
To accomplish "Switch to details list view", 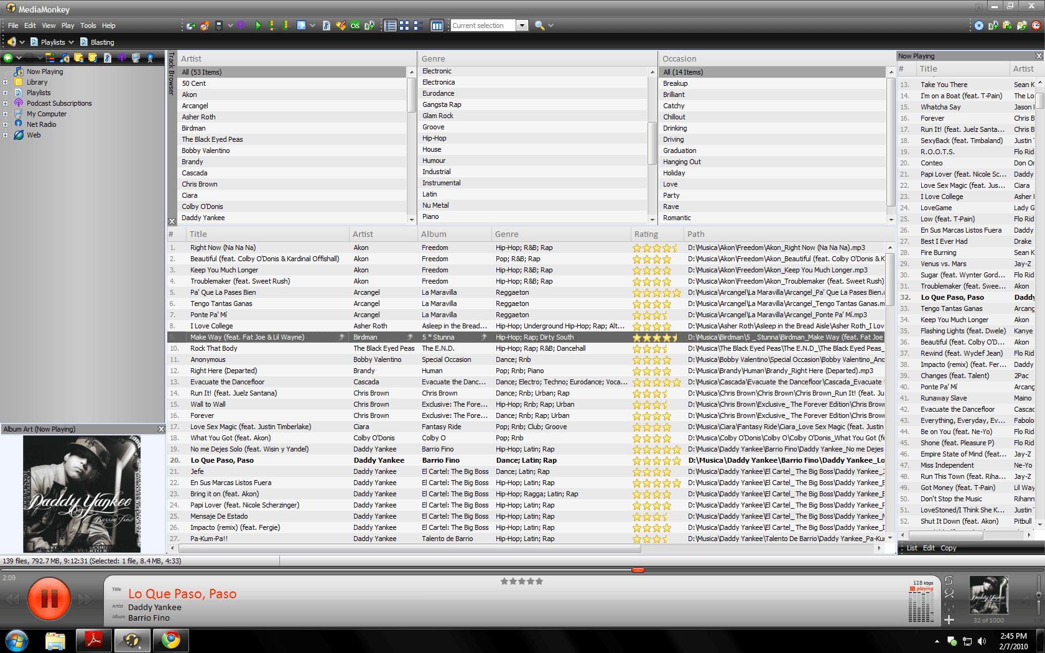I will 390,25.
